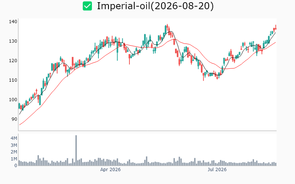
Task: Click the last candlestick at chart's right edge
Action: coord(276,27)
